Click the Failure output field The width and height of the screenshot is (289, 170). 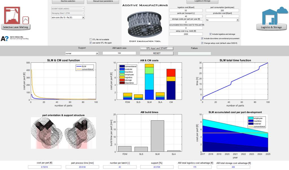pos(194,53)
